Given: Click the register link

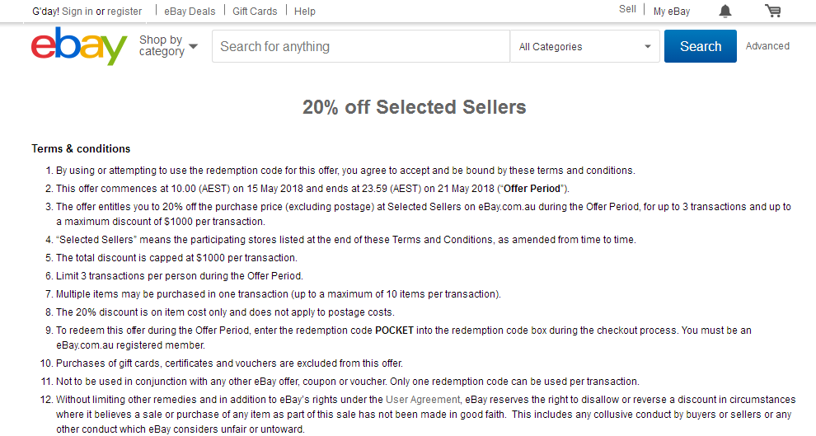Looking at the screenshot, I should click(124, 11).
